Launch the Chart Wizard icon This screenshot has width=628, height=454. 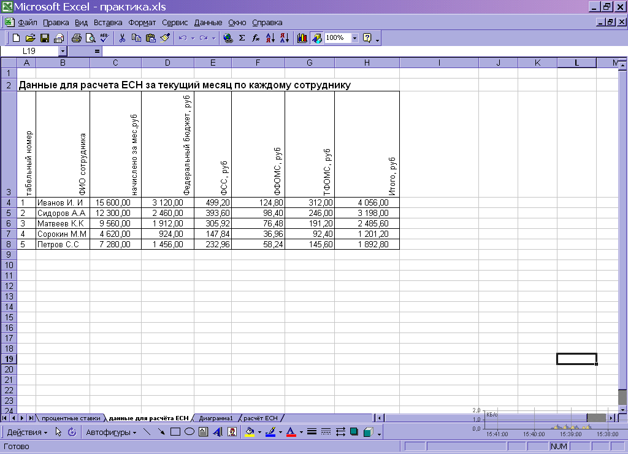302,38
